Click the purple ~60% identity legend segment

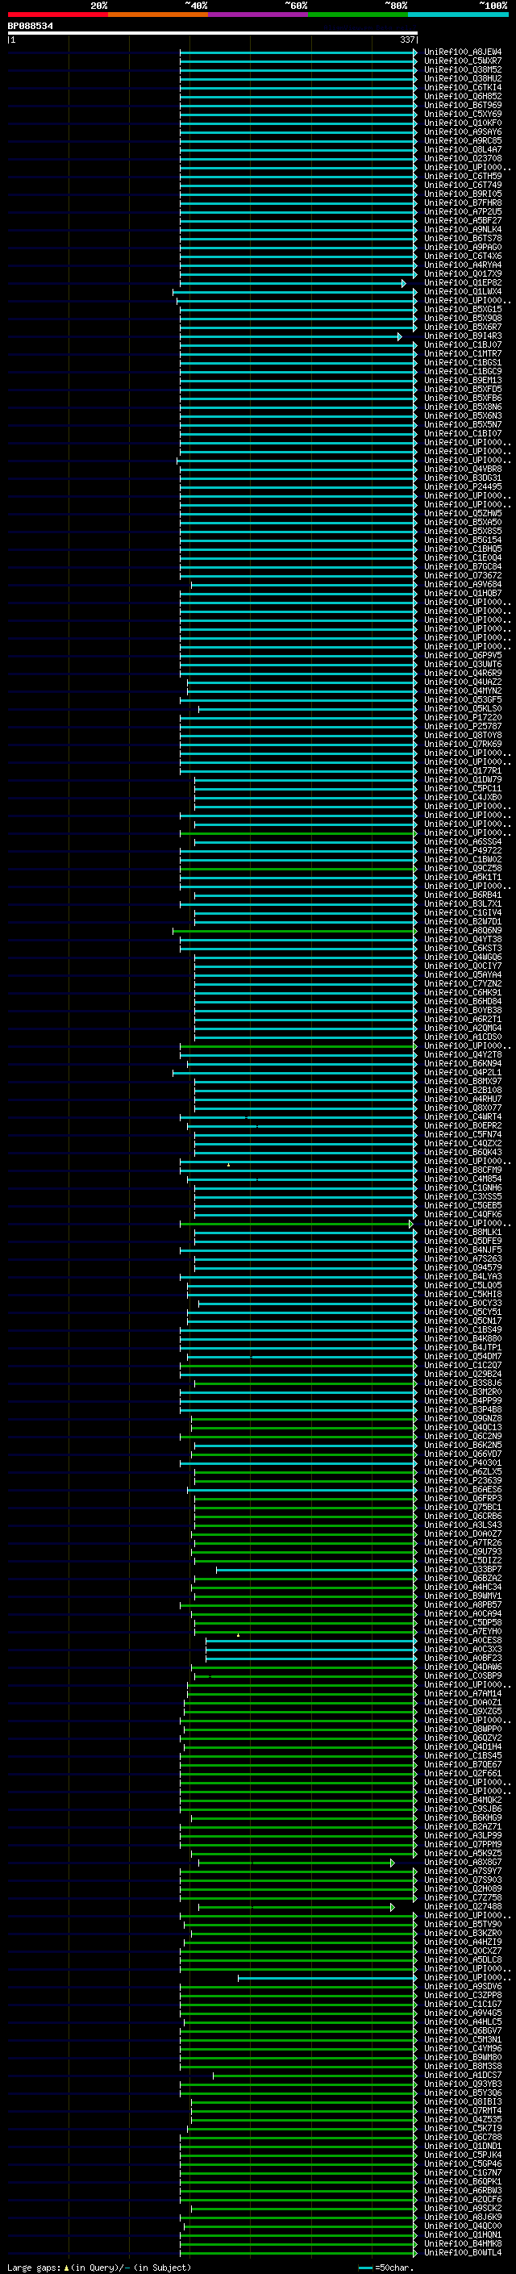[259, 15]
